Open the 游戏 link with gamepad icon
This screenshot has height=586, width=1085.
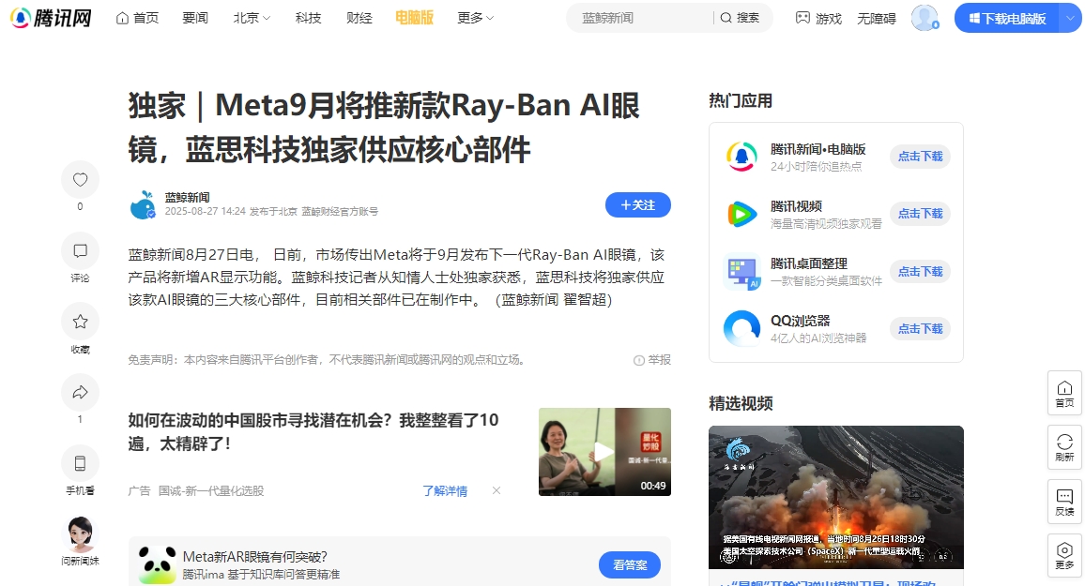pos(818,18)
